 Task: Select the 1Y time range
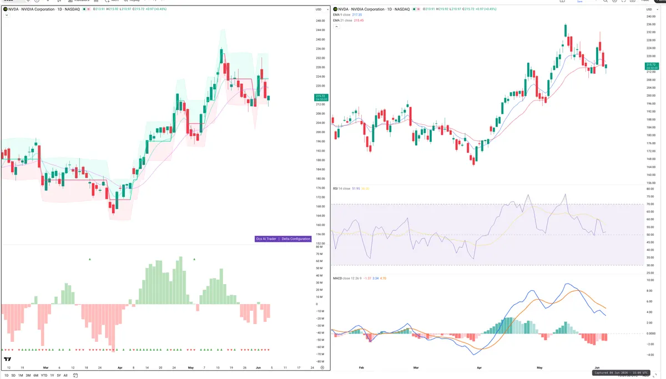tap(52, 375)
